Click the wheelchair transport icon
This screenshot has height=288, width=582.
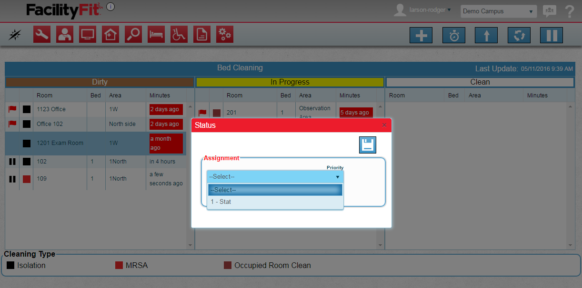pyautogui.click(x=179, y=35)
